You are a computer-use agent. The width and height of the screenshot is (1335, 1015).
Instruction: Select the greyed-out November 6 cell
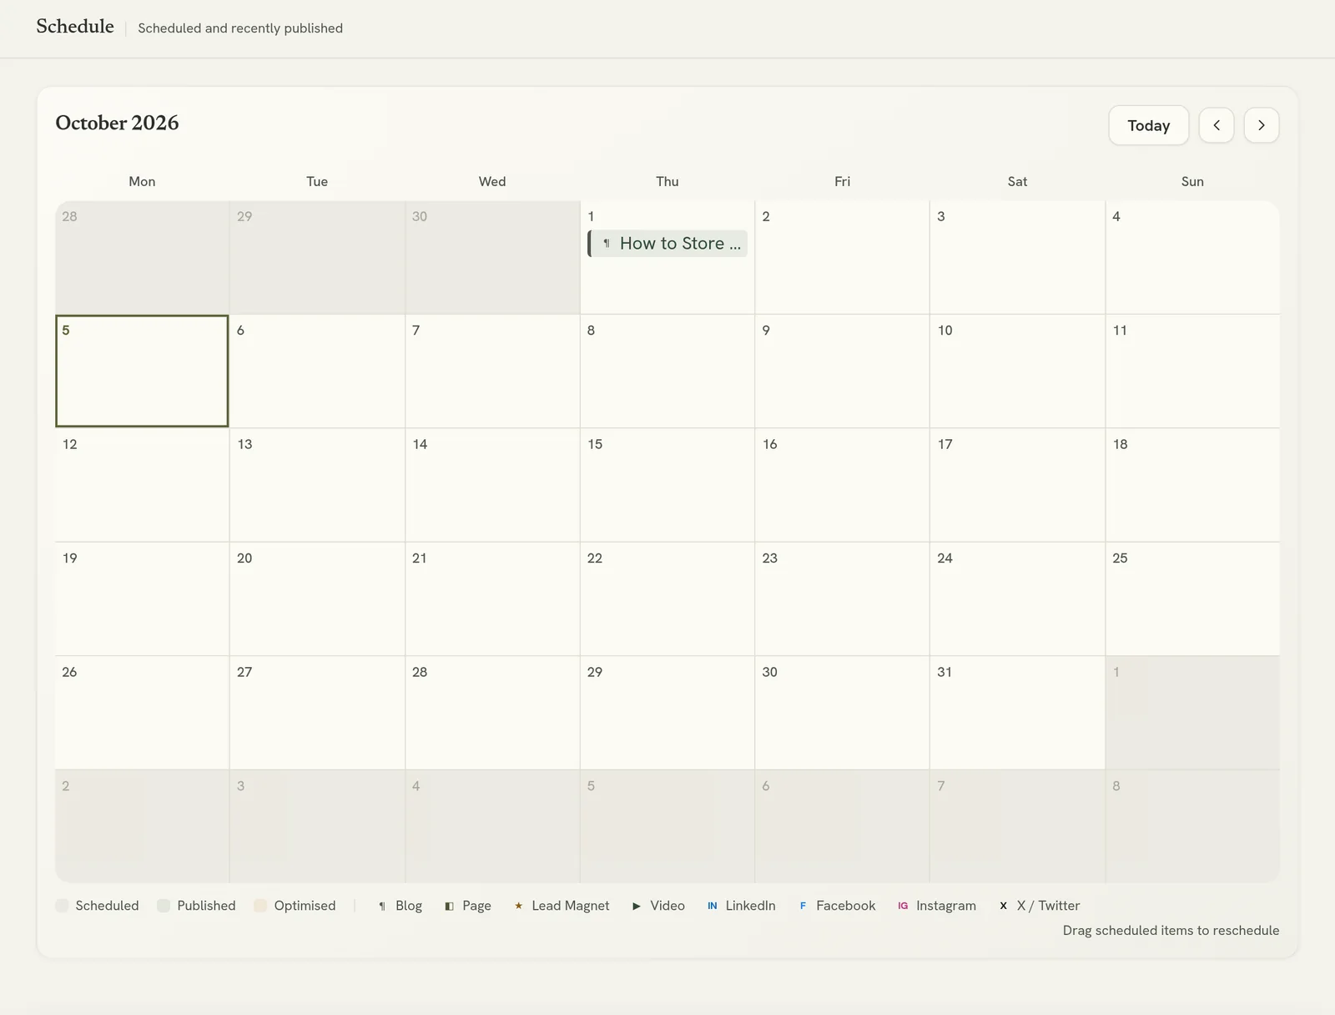(842, 826)
